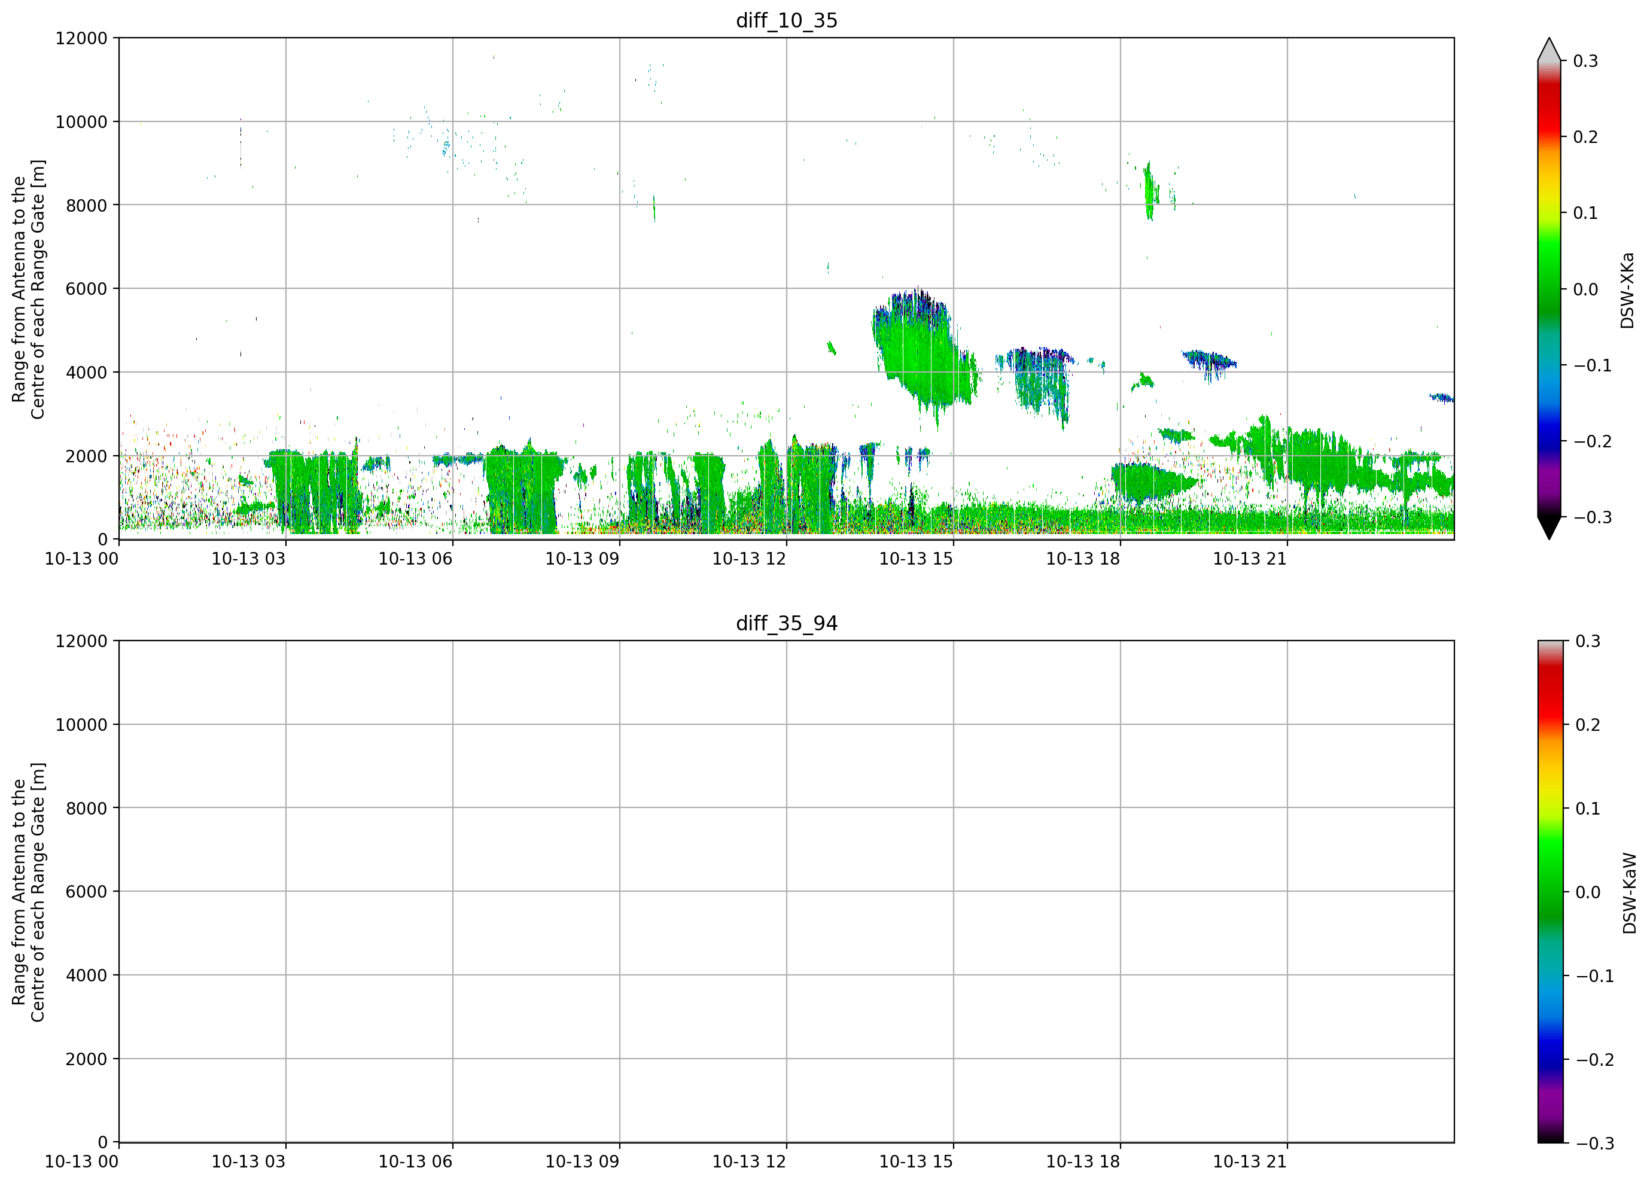Screen dimensions: 1650x1183
Task: Click the '10-13 00' x-tick under diff_35_94
Action: click(x=81, y=1161)
